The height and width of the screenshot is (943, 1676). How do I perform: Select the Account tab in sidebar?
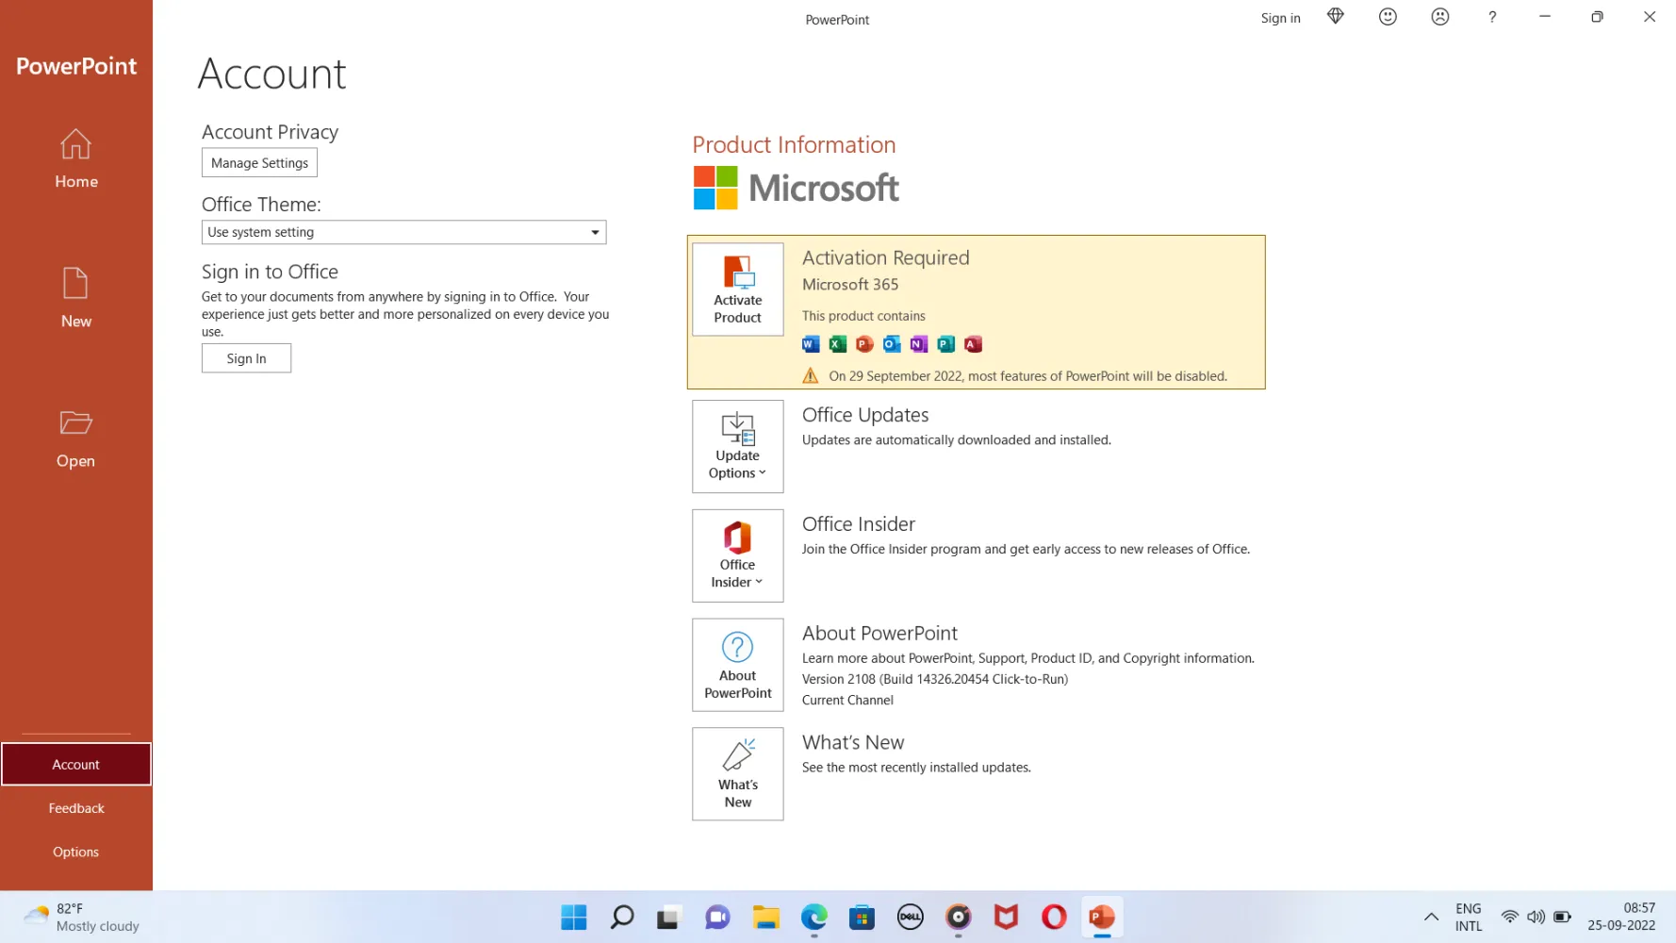[76, 764]
